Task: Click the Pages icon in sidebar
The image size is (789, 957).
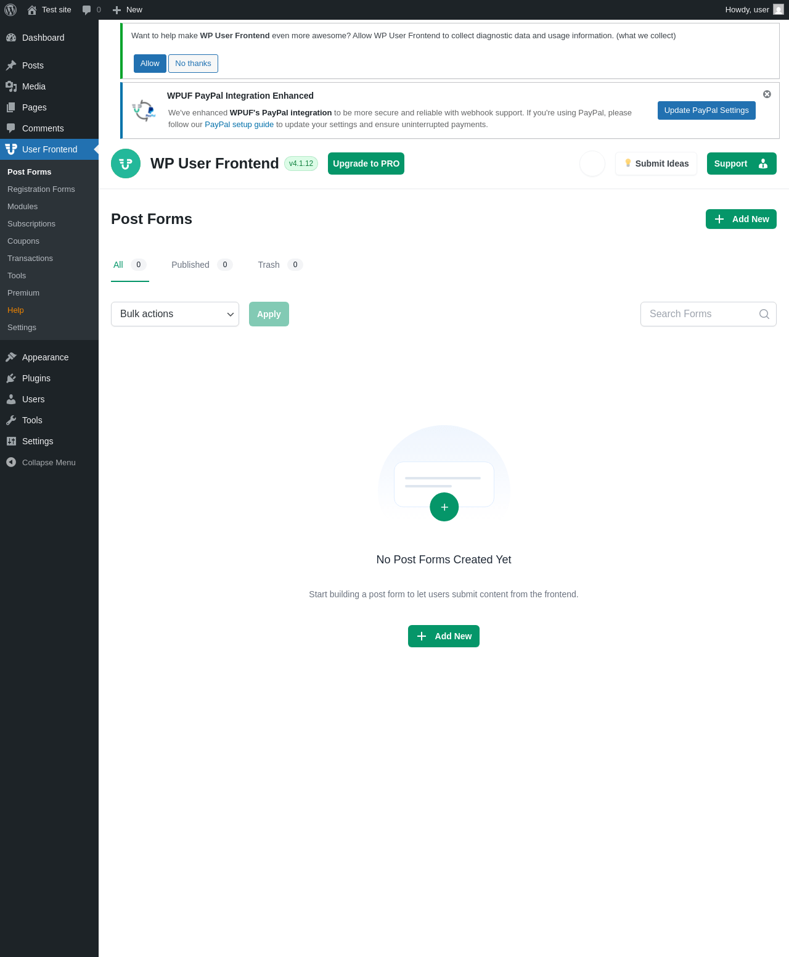Action: (x=11, y=107)
